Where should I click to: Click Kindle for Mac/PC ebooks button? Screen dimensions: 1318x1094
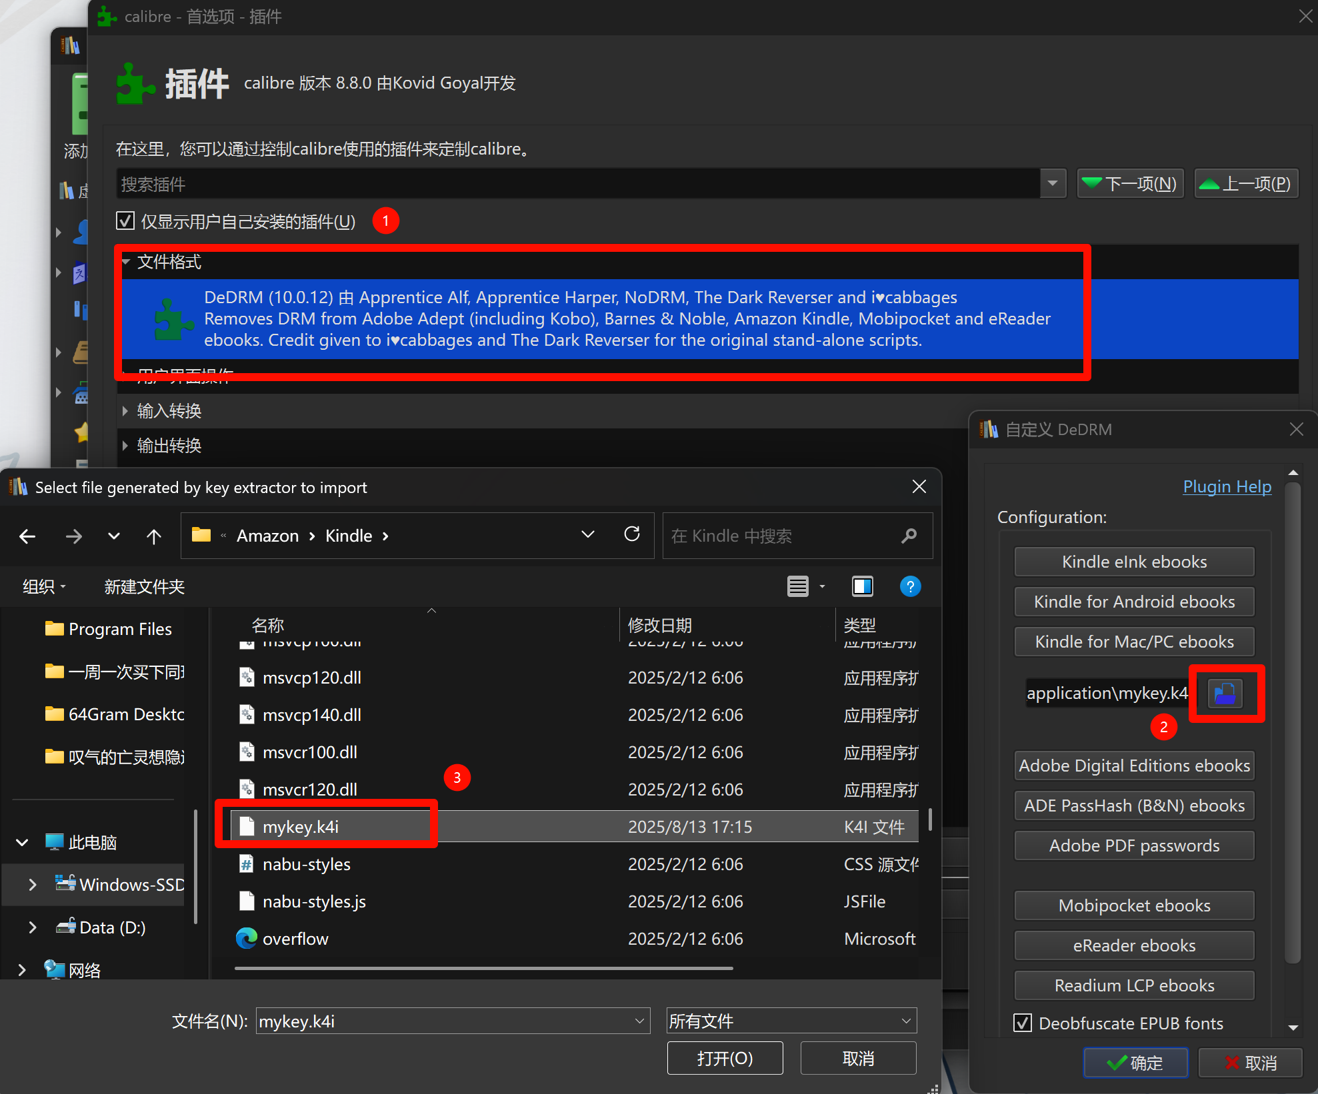pos(1134,642)
